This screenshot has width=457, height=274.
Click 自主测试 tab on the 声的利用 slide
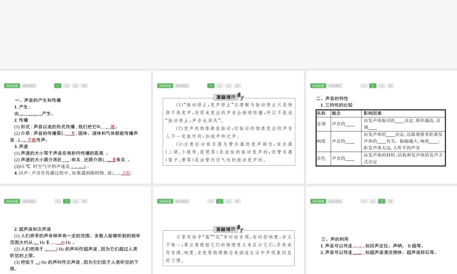[335, 201]
